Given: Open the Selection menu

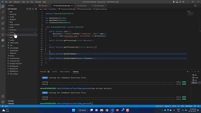Looking at the screenshot, I should coord(17,2).
